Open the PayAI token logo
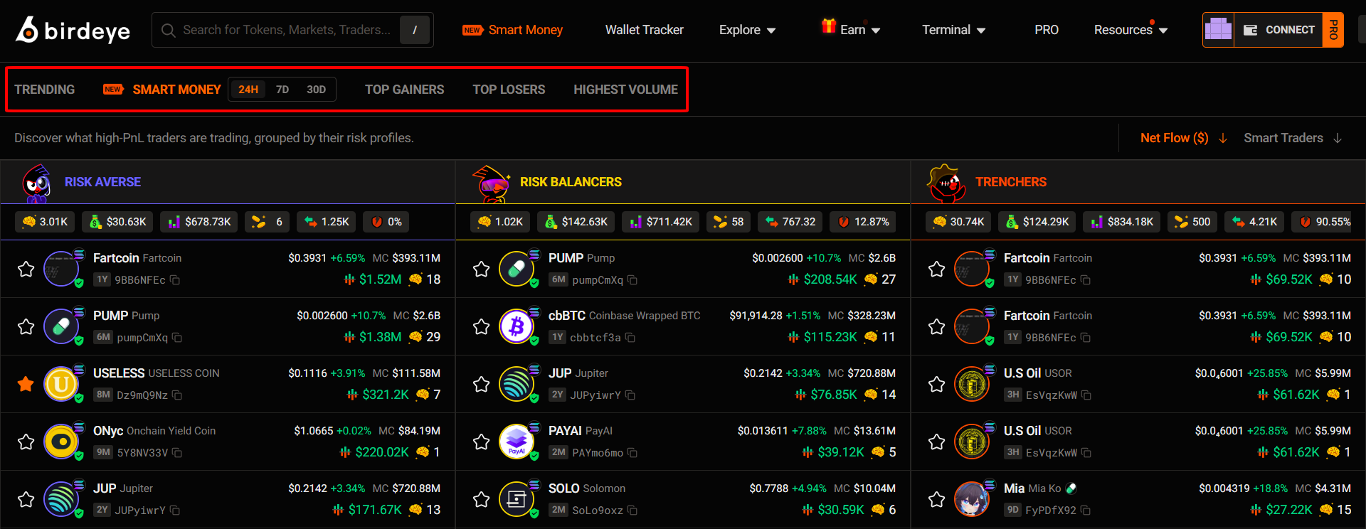 pos(517,442)
